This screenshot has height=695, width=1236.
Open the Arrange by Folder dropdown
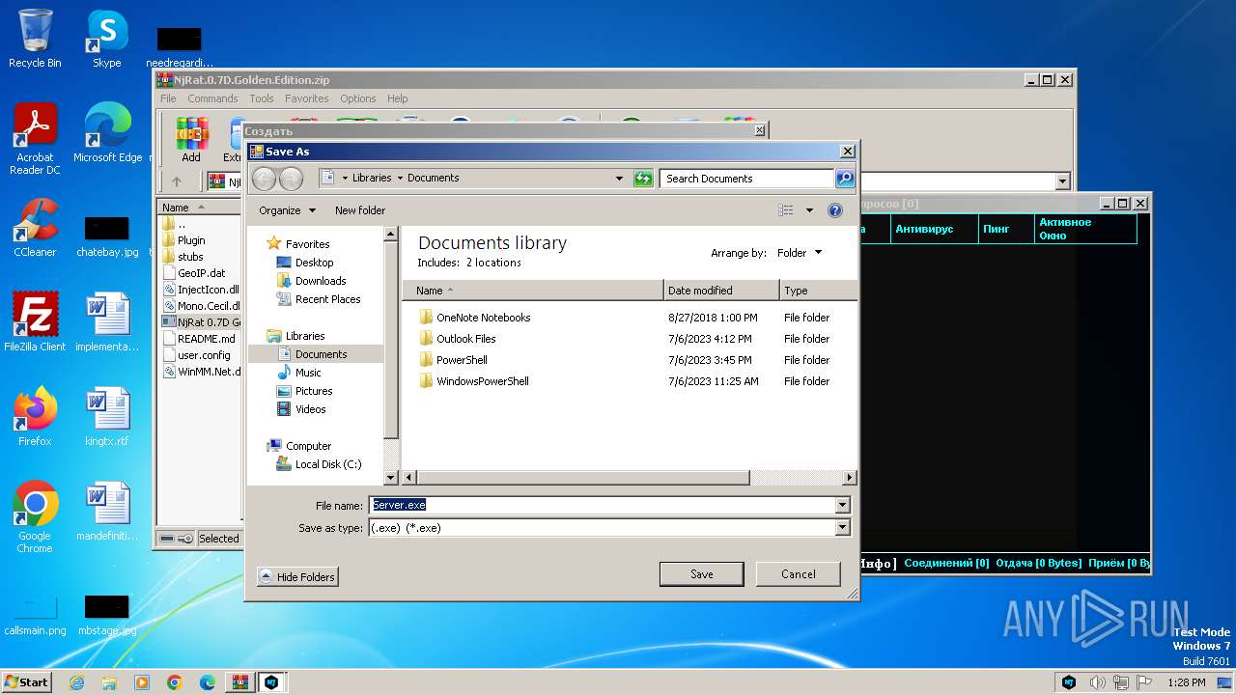[800, 253]
